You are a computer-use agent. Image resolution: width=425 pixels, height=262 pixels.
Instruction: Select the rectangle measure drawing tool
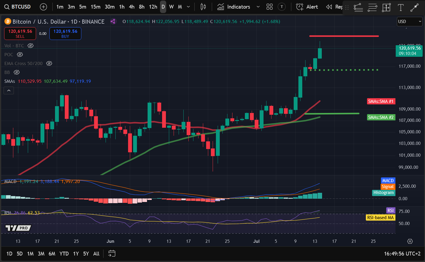[x=386, y=7]
